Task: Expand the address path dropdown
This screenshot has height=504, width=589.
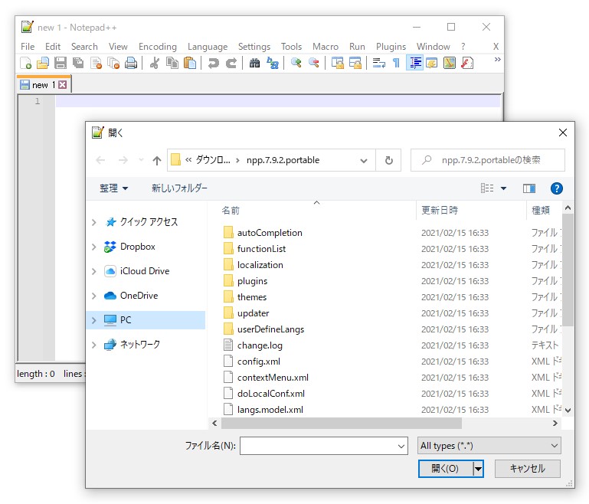Action: tap(363, 160)
